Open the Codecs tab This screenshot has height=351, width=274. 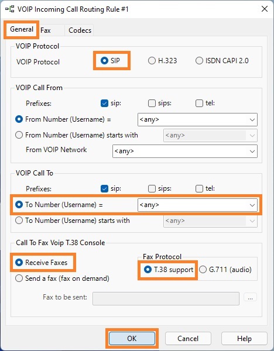pos(80,30)
